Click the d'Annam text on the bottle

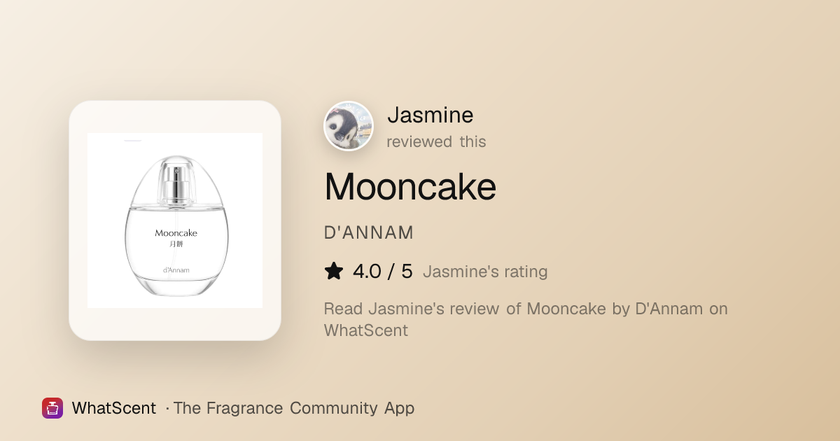[x=176, y=270]
